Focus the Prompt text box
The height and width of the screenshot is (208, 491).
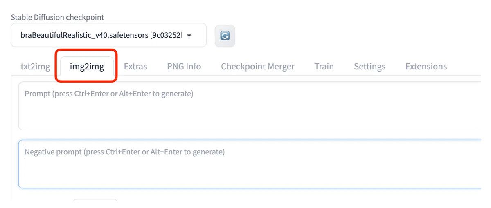(250, 106)
